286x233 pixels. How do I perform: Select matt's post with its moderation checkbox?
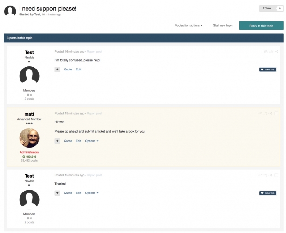pos(277,113)
